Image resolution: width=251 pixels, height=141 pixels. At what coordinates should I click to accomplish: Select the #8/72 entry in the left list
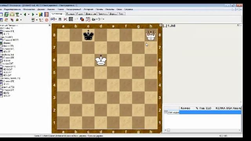click(x=6, y=93)
